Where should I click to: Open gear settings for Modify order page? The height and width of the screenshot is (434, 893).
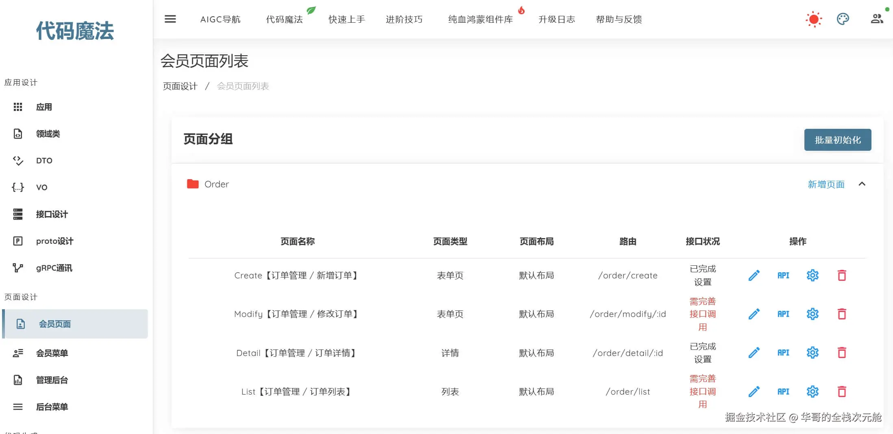pyautogui.click(x=813, y=314)
